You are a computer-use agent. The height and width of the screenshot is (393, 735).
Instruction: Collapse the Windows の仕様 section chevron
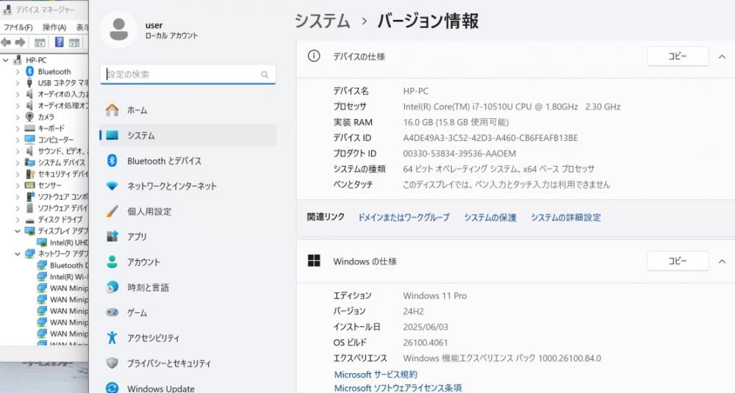point(722,262)
